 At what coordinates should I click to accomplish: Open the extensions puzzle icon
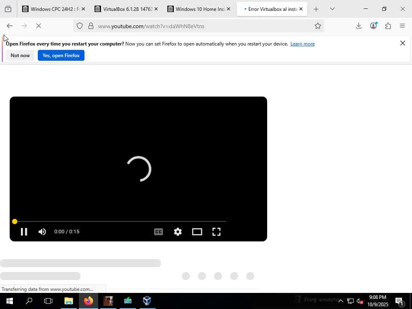point(388,26)
